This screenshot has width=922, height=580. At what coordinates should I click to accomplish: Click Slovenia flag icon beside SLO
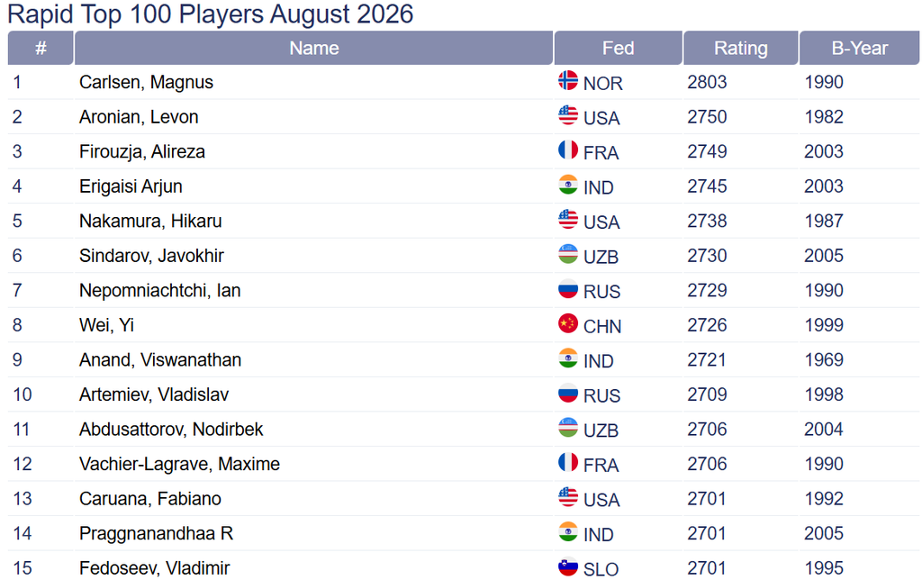click(568, 566)
